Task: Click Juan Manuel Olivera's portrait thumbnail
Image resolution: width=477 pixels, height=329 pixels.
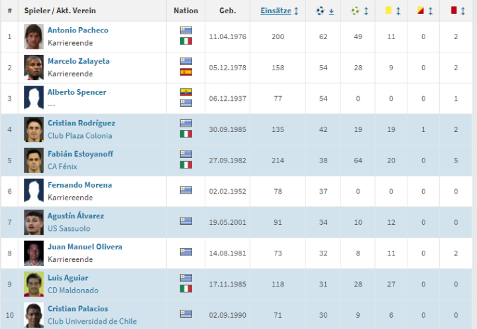Action: pos(34,253)
